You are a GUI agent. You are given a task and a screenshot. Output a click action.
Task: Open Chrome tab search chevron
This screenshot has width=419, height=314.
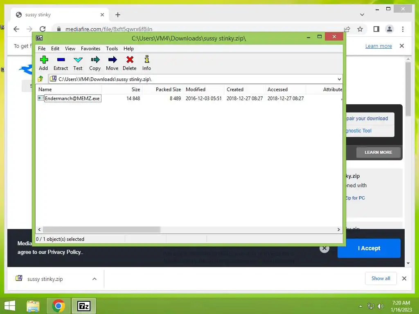coord(362,15)
